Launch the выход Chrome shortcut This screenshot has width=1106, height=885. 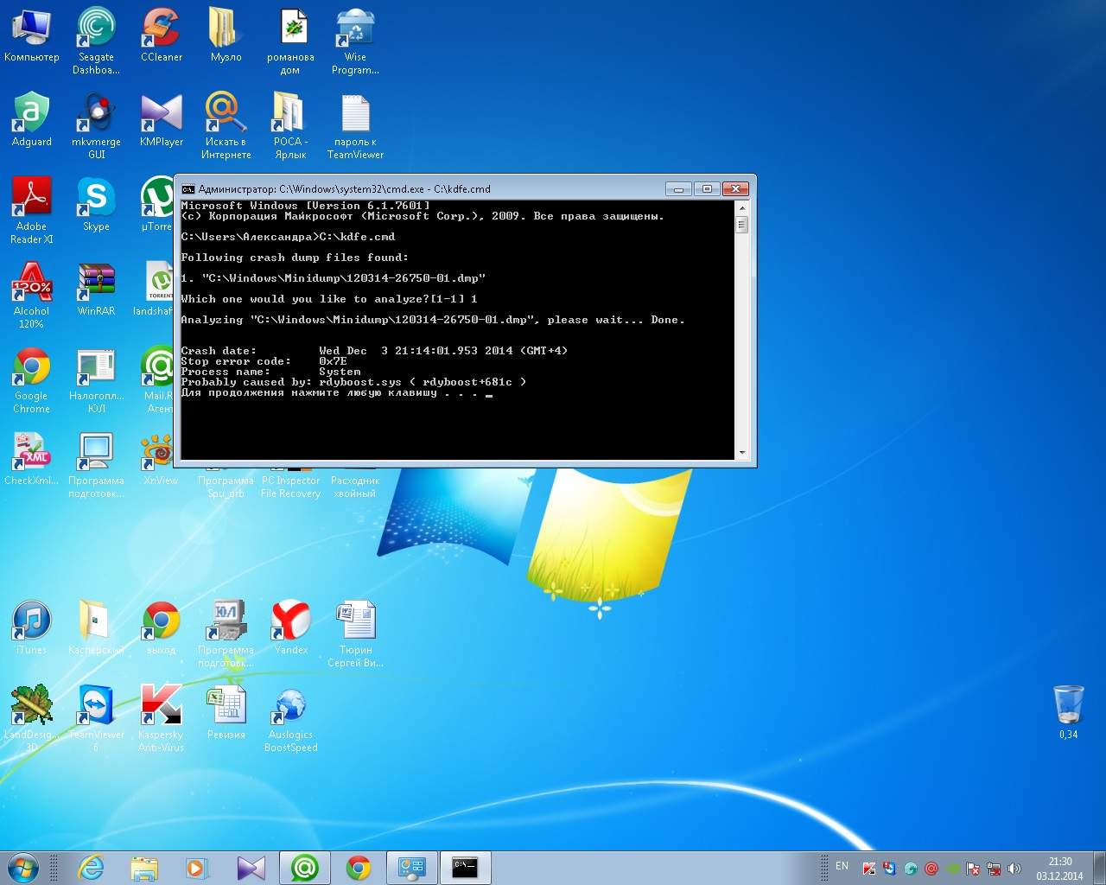click(161, 627)
